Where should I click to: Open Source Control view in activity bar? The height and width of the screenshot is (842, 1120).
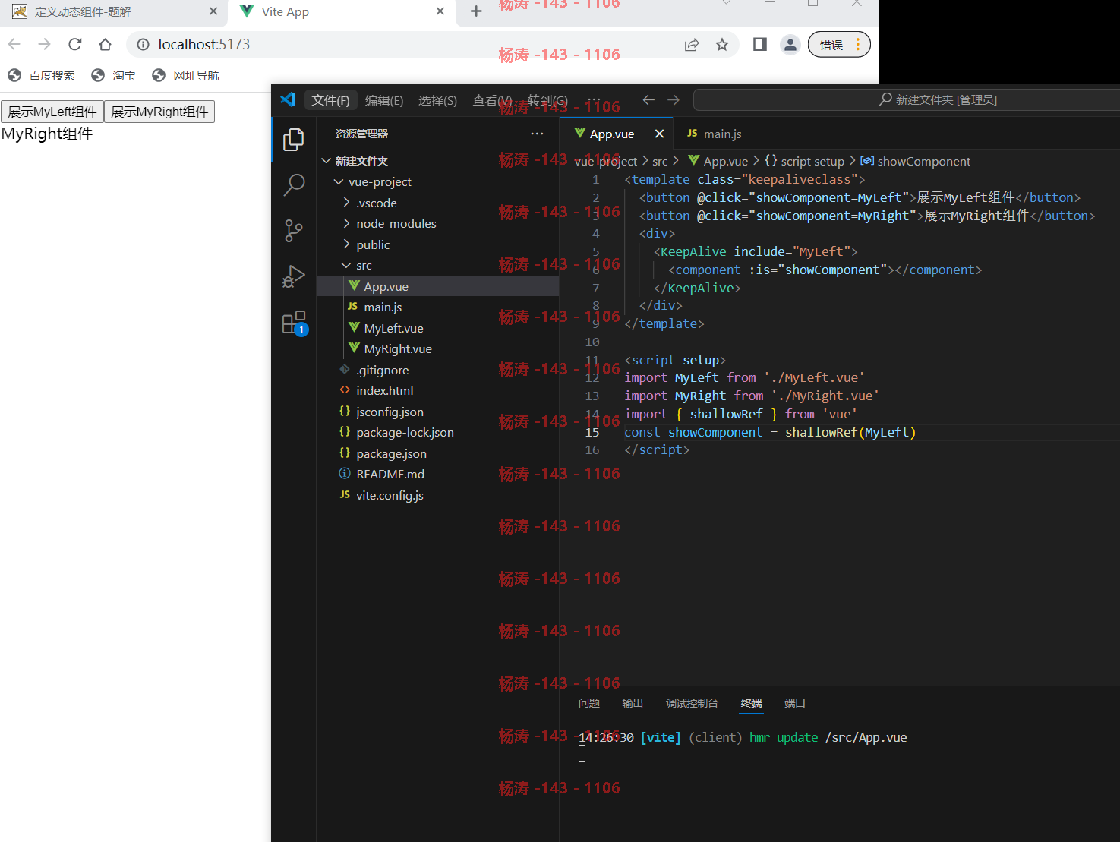(x=294, y=231)
